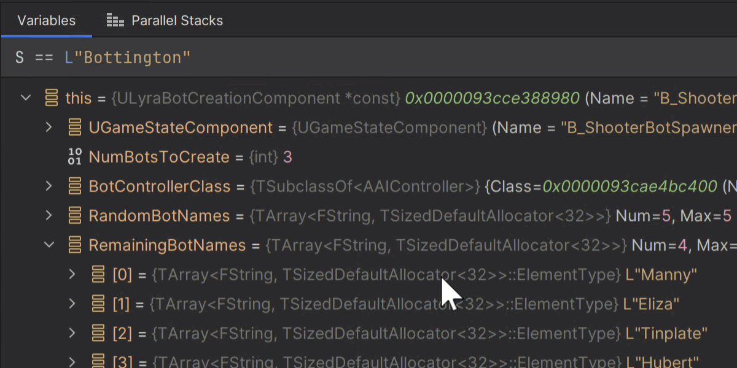Select the 'this' variable name
Screen dimensions: 737x368
[x=78, y=98]
